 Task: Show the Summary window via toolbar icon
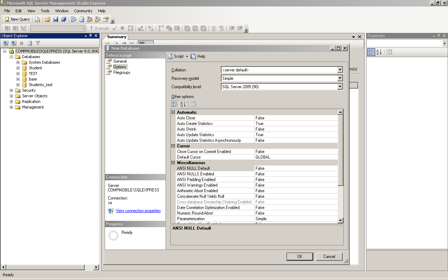pos(82,19)
